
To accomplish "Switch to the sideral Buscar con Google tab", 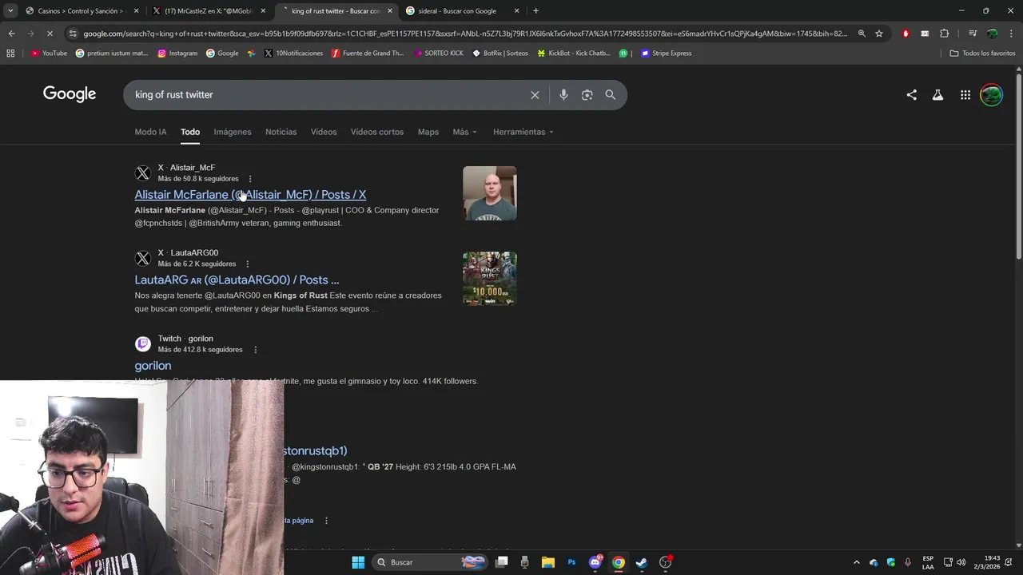I will [462, 11].
